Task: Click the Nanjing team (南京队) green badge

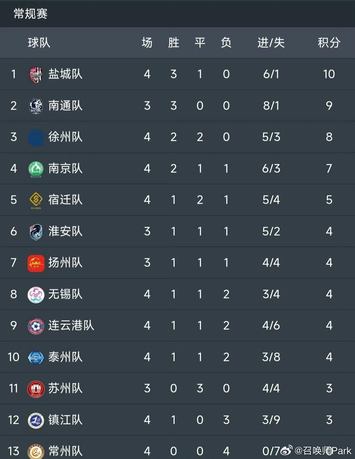Action: [36, 169]
